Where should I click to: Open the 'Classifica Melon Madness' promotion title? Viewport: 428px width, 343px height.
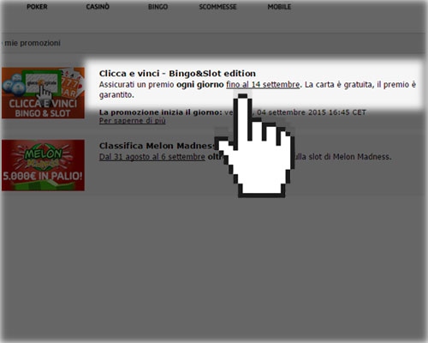pyautogui.click(x=158, y=146)
